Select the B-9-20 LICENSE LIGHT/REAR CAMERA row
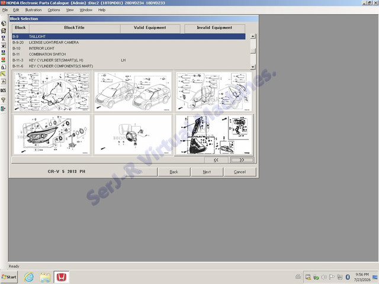The width and height of the screenshot is (379, 284). (x=129, y=42)
